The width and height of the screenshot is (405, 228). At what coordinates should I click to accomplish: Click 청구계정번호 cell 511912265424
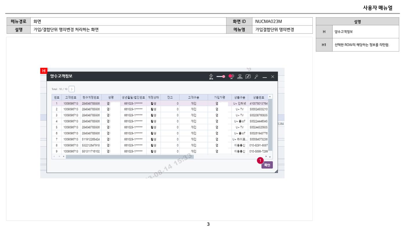[91, 139]
